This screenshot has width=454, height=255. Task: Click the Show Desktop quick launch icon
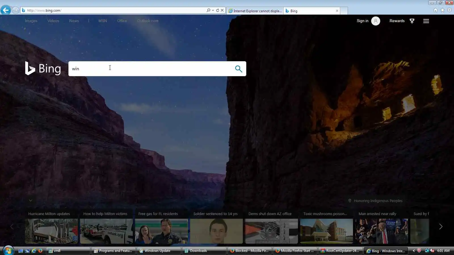tap(21, 251)
